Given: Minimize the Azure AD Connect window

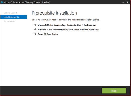Looking at the screenshot, I should (x=123, y=2).
